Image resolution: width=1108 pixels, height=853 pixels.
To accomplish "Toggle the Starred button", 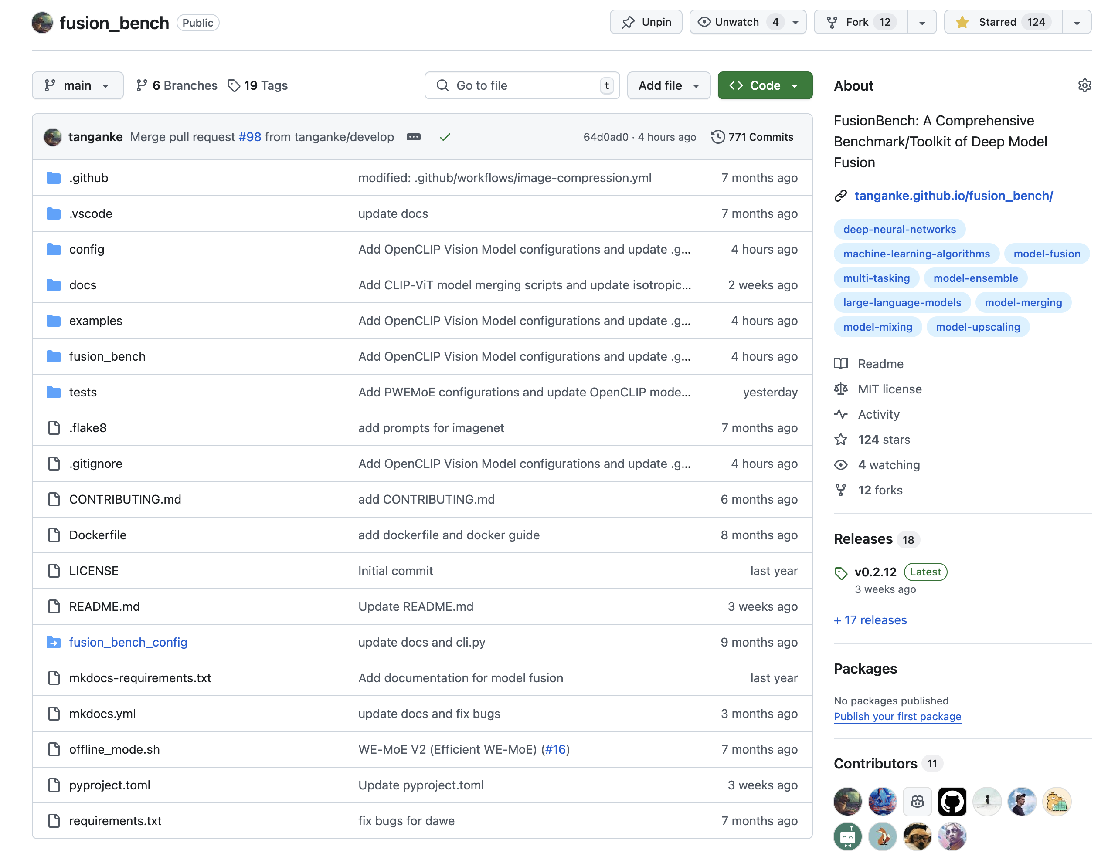I will 1003,22.
